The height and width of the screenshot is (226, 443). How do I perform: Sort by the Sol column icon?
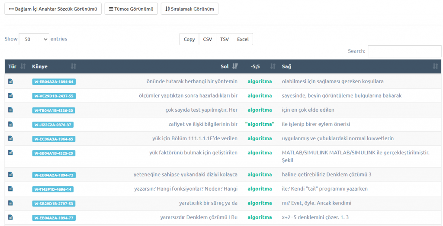pos(235,66)
